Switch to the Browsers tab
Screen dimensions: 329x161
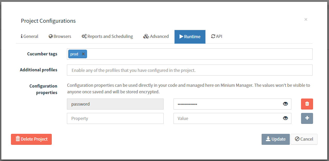pyautogui.click(x=60, y=37)
